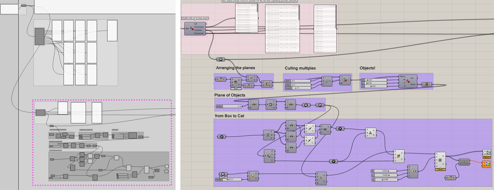The image size is (494, 190).
Task: Click the geometry parameter feeding the curve component
Action: (221, 137)
